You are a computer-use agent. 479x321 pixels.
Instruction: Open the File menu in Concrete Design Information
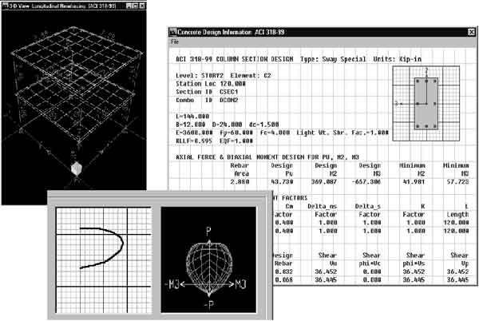point(174,42)
